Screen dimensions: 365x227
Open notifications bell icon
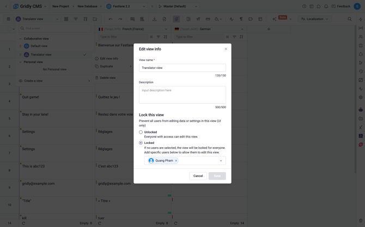click(x=326, y=7)
